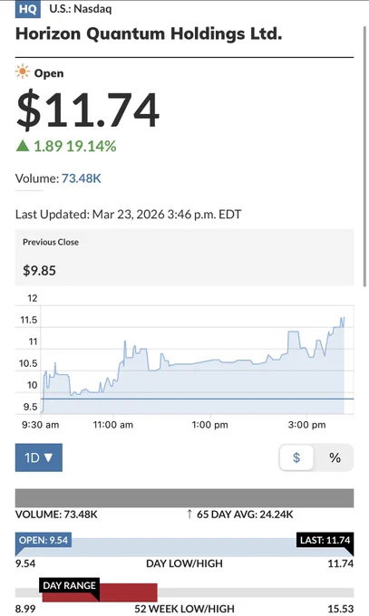Click the up arrow beside 65 DAY AVG
This screenshot has width=369, height=616.
pyautogui.click(x=189, y=514)
